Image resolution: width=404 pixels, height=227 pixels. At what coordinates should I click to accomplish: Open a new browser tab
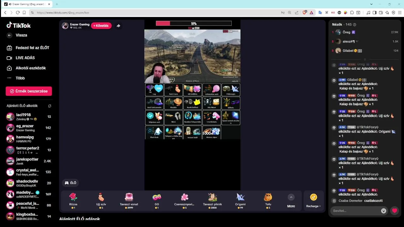[x=57, y=4]
